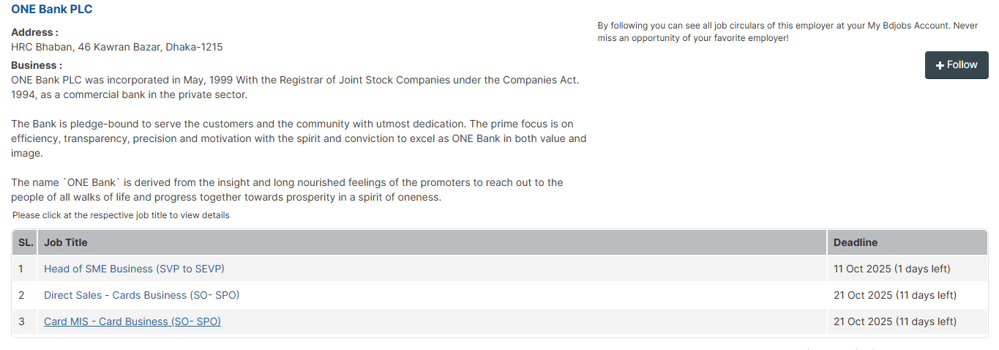This screenshot has height=350, width=999.
Task: View Card MIS - Card Business job
Action: pyautogui.click(x=132, y=321)
